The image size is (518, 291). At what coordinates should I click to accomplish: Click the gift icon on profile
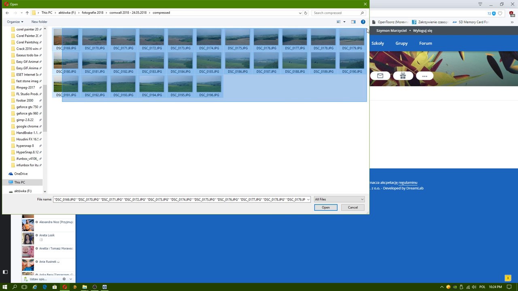click(x=403, y=76)
